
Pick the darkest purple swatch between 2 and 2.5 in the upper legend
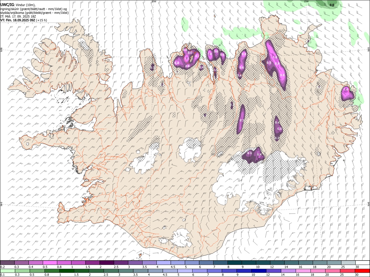point(107,263)
